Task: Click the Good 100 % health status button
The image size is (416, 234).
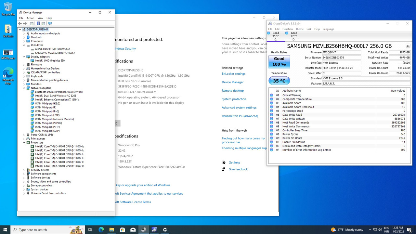Action: (279, 61)
